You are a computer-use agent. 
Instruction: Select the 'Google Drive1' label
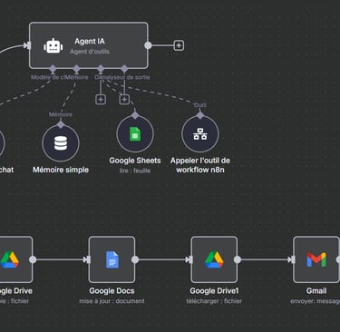point(214,291)
